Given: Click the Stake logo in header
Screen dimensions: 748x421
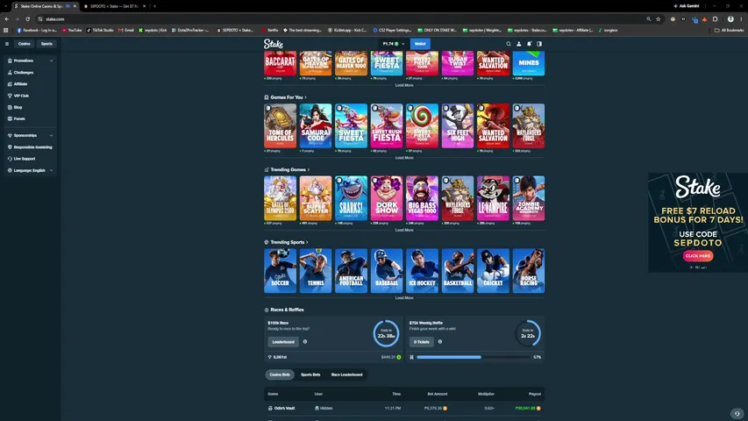Looking at the screenshot, I should [274, 44].
